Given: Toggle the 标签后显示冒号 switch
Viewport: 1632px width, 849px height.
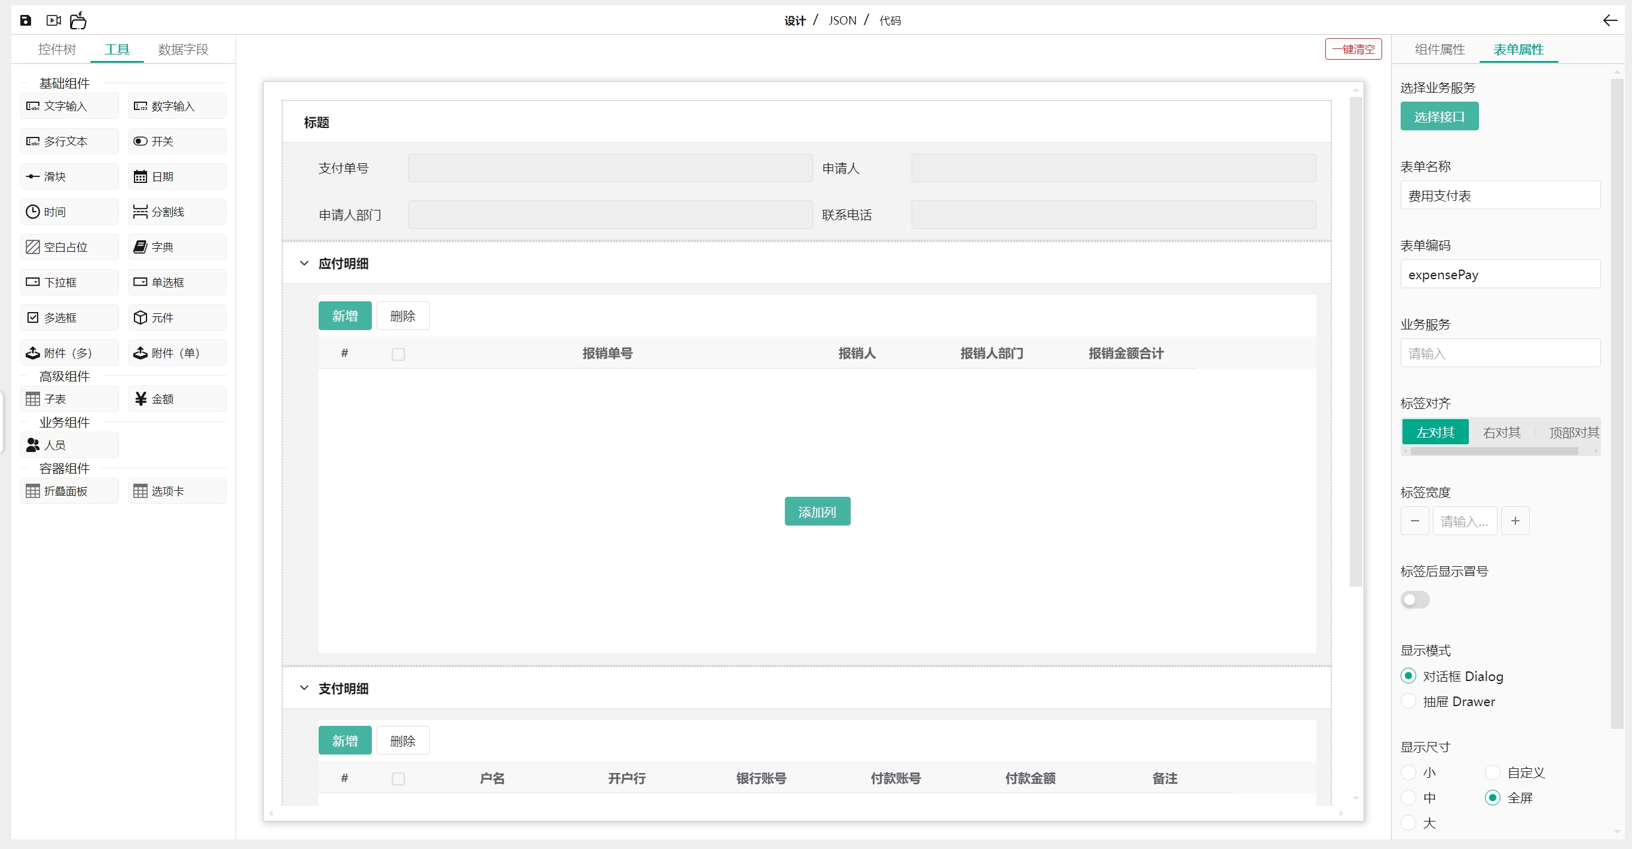Looking at the screenshot, I should tap(1414, 599).
